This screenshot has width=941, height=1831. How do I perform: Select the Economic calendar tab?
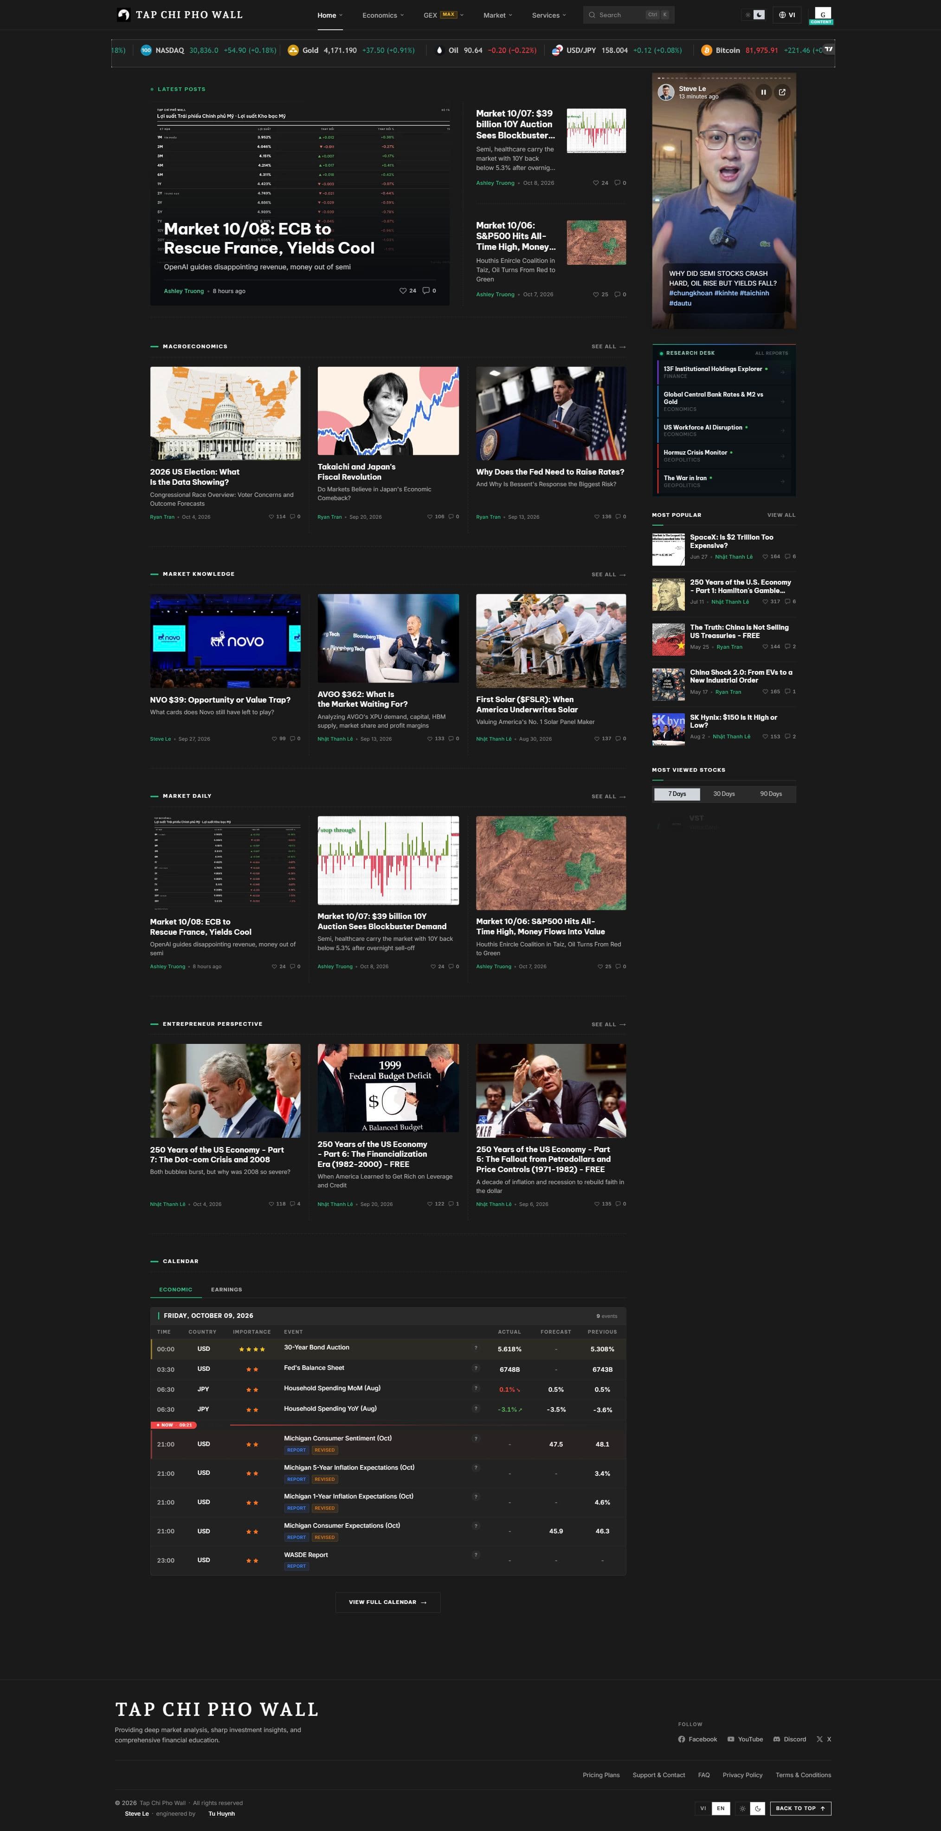point(175,1290)
